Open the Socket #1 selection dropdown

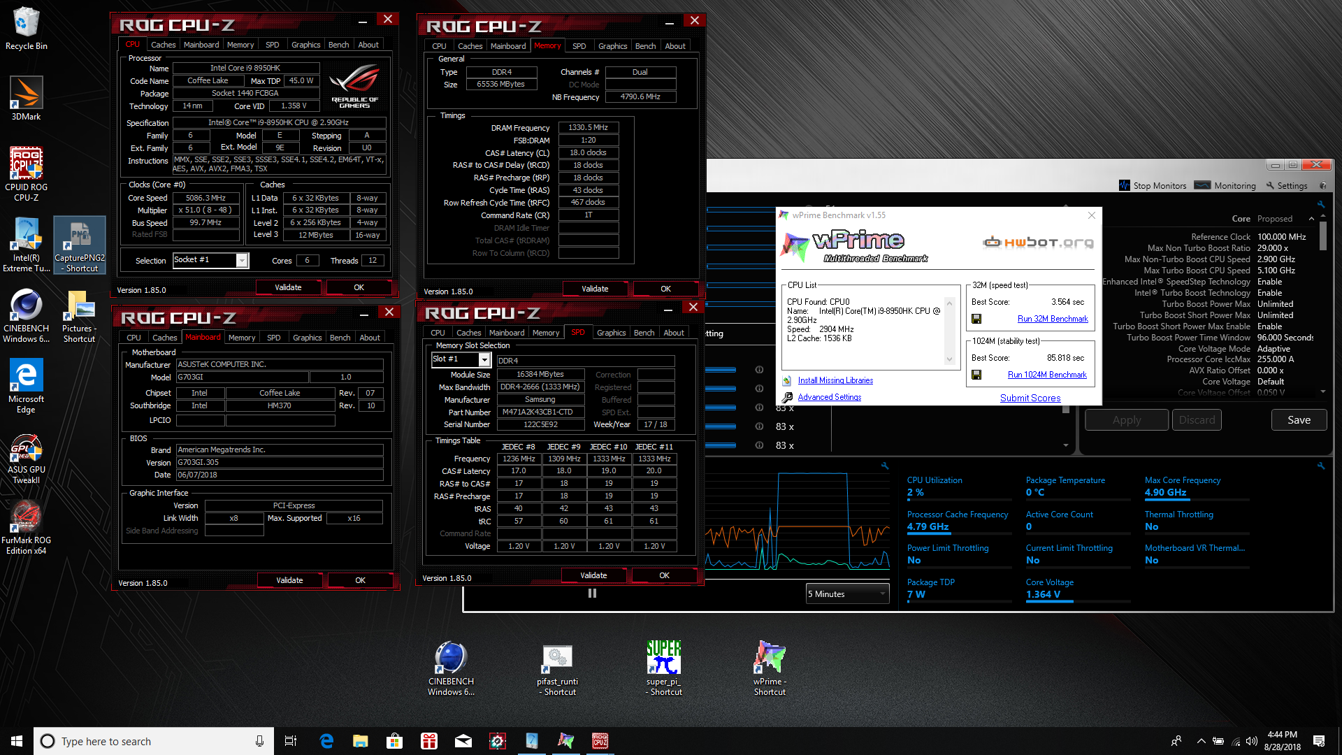[241, 260]
